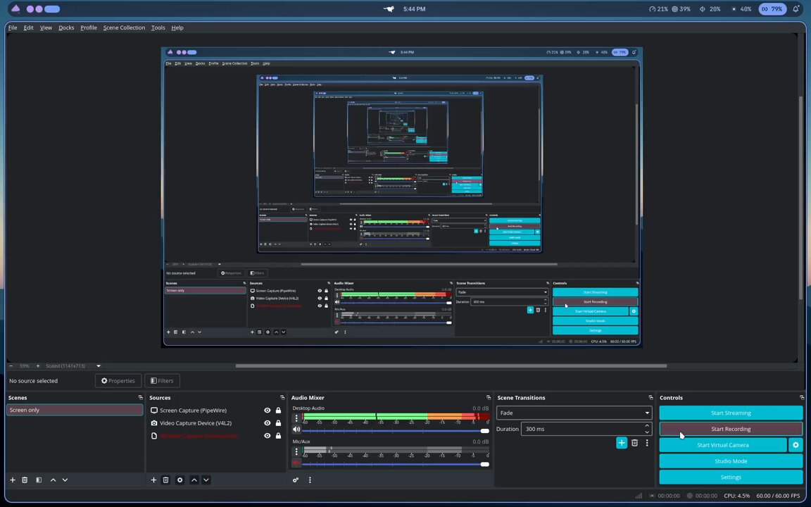Open the Docks menu
This screenshot has height=507, width=811.
(66, 28)
